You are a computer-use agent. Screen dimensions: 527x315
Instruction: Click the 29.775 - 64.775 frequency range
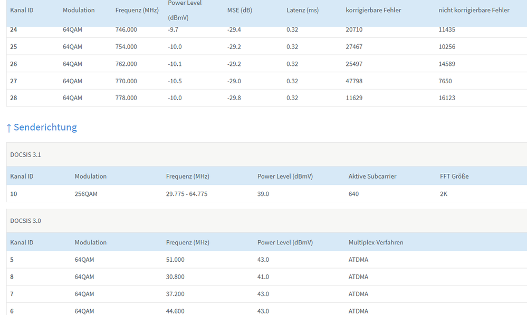(x=187, y=194)
